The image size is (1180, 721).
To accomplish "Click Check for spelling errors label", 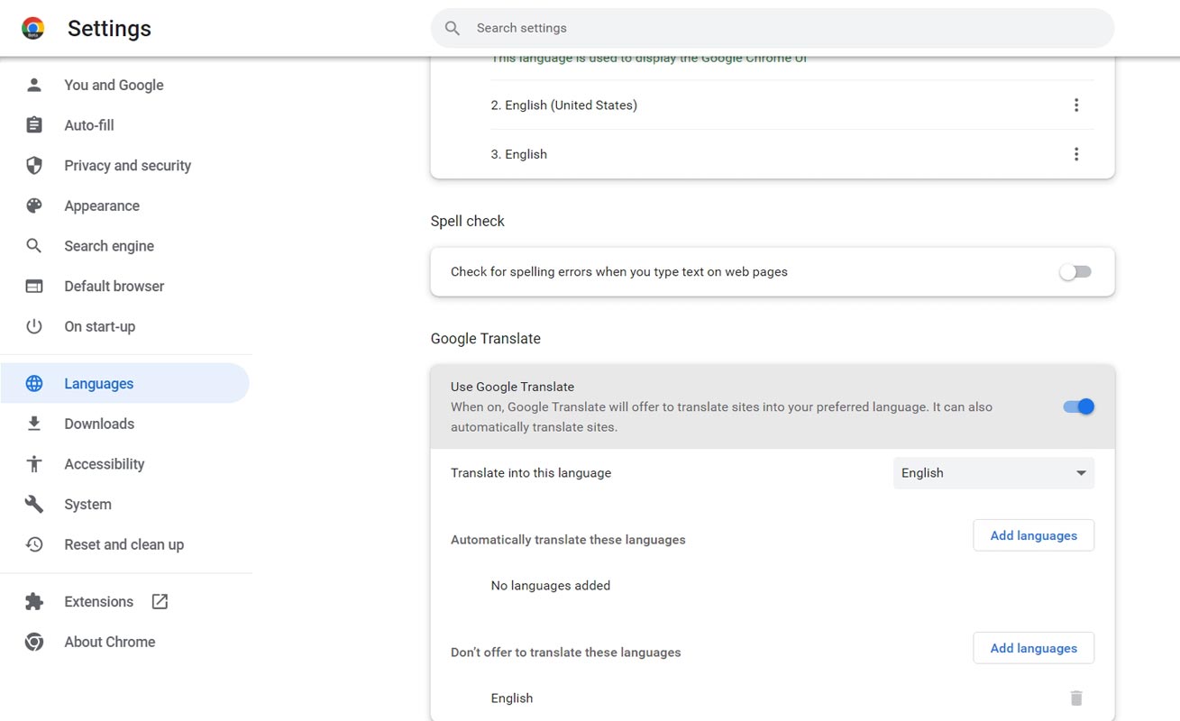I will [619, 271].
